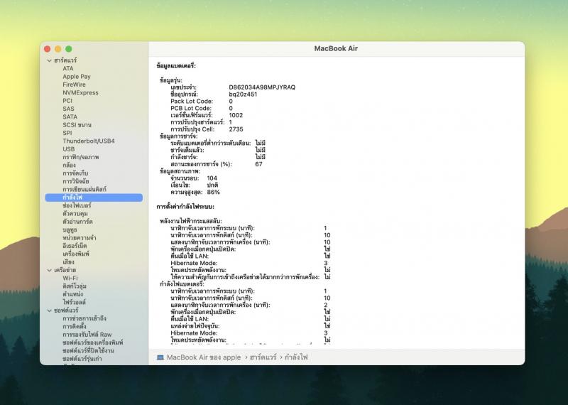This screenshot has height=405, width=568.
Task: Click the charge state value 67
Action: pyautogui.click(x=258, y=164)
